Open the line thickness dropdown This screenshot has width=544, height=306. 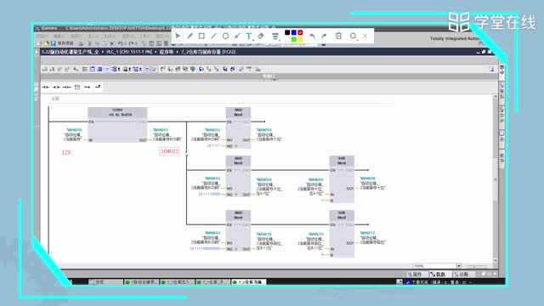click(x=275, y=36)
